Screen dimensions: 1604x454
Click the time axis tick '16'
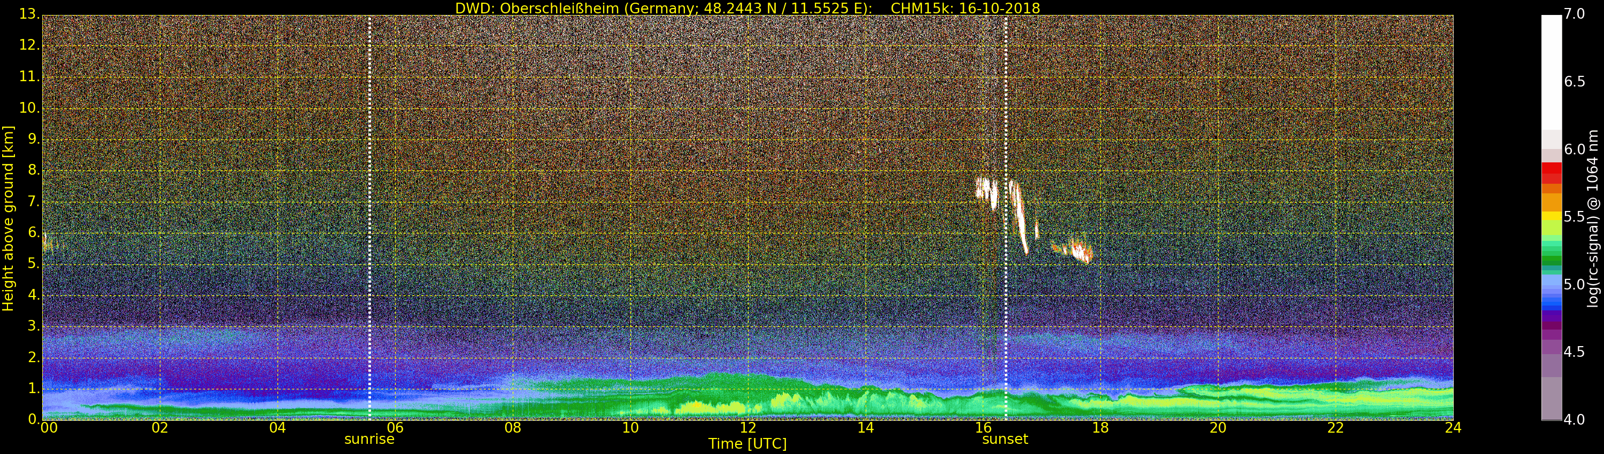[983, 427]
